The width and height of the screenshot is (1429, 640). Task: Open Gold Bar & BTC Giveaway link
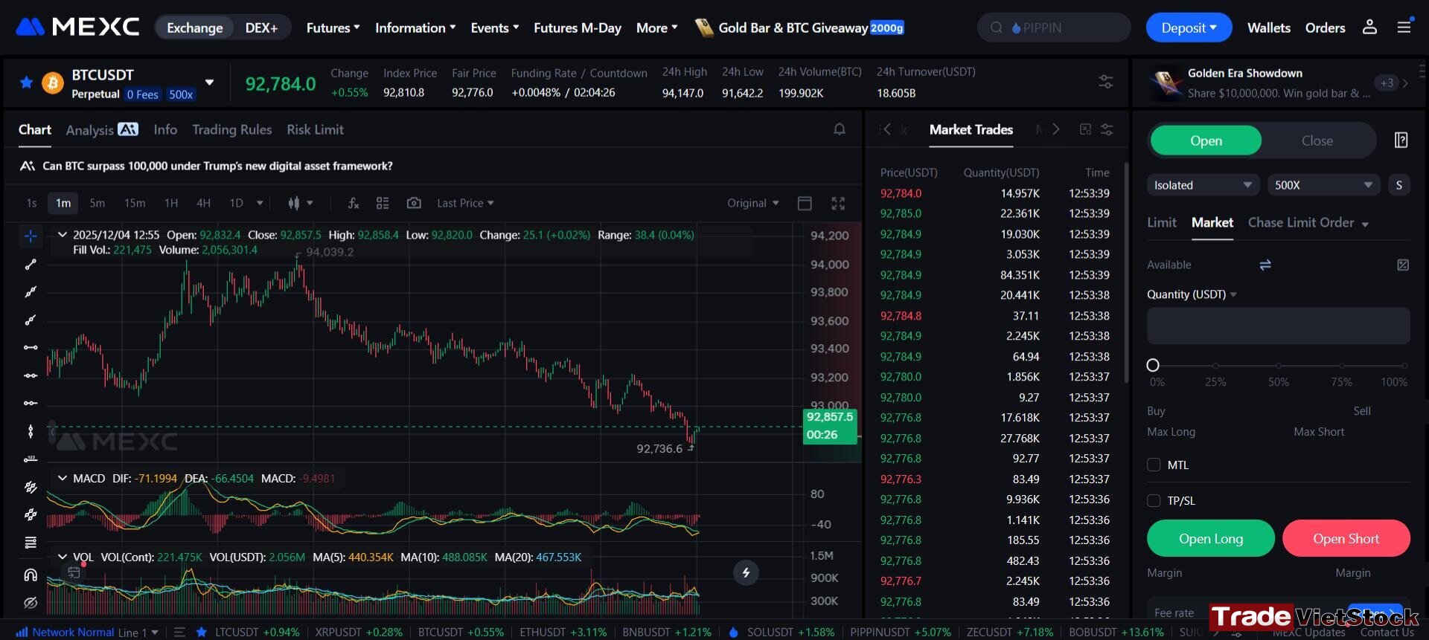(x=800, y=28)
